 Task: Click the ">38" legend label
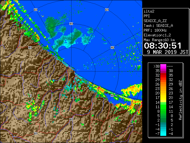pyautogui.click(x=156, y=66)
